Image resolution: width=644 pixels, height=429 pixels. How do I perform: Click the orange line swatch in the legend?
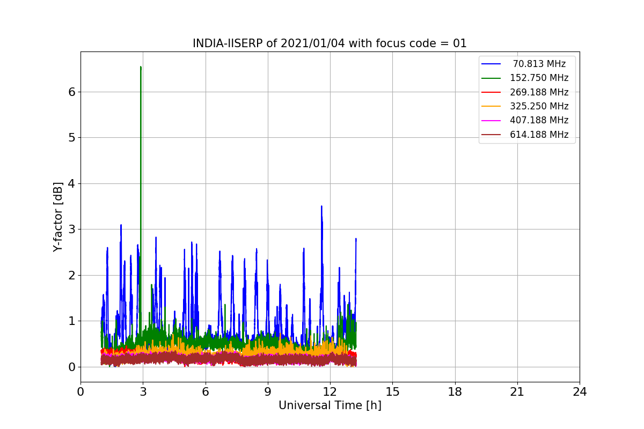[x=491, y=106]
